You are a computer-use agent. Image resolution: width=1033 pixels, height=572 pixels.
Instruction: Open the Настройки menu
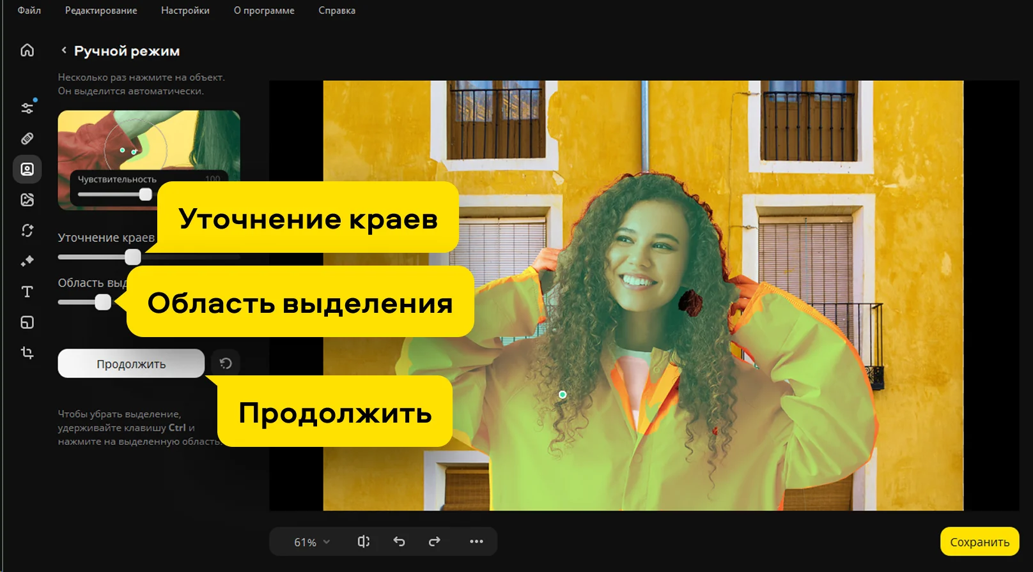(x=185, y=11)
